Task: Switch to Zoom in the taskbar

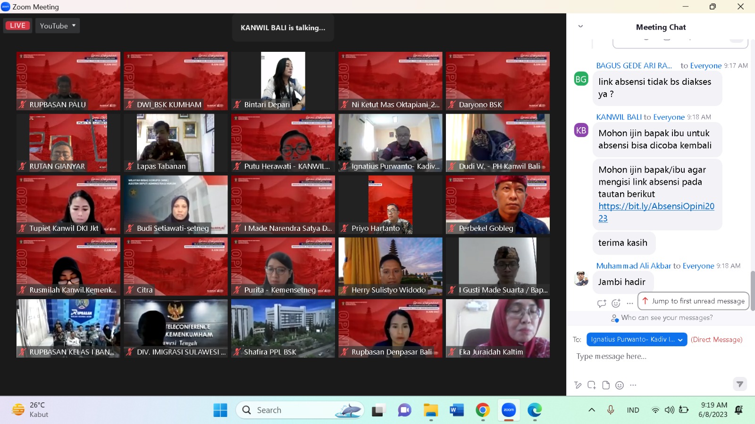Action: click(509, 410)
